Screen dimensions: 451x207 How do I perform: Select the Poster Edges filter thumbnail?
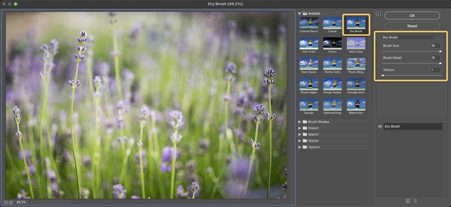308,84
